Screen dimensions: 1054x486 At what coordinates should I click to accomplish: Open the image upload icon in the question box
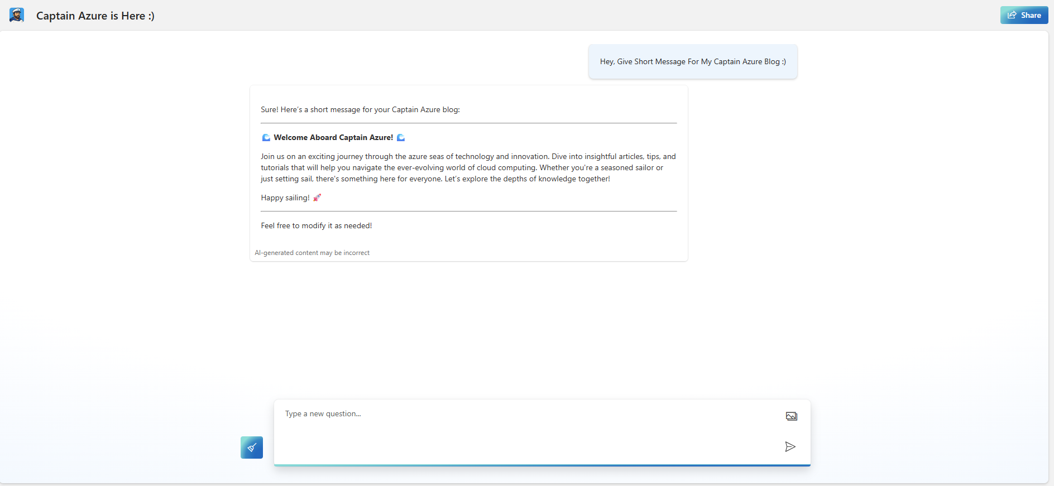(x=791, y=416)
